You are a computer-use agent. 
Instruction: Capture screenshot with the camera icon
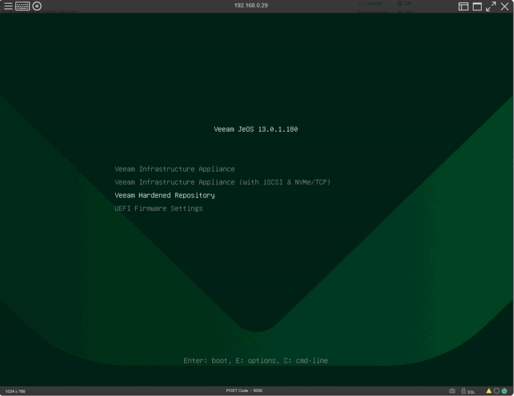coord(452,391)
